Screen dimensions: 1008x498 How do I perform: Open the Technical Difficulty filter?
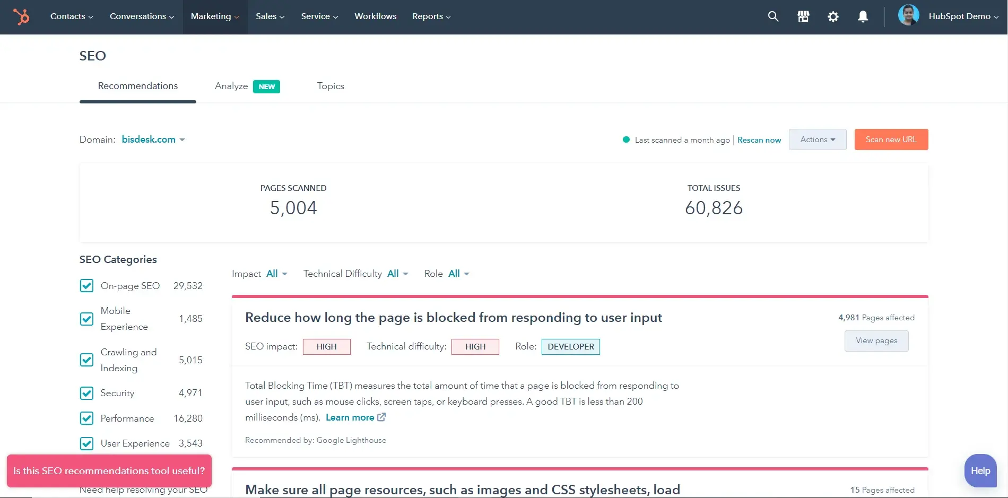(396, 274)
